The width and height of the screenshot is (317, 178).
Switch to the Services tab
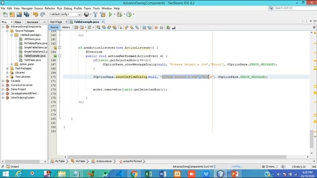point(32,22)
